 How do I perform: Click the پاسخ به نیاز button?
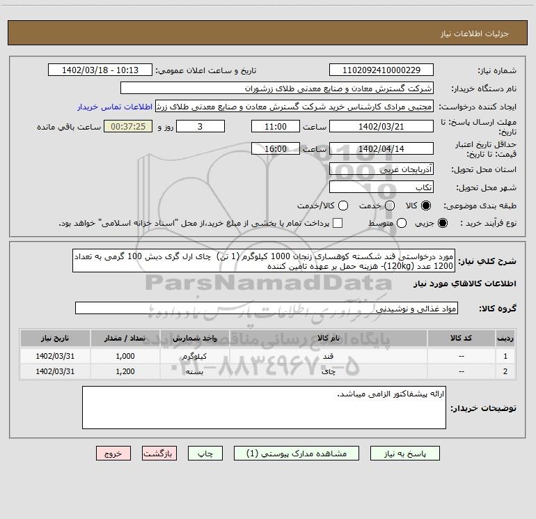click(x=404, y=454)
